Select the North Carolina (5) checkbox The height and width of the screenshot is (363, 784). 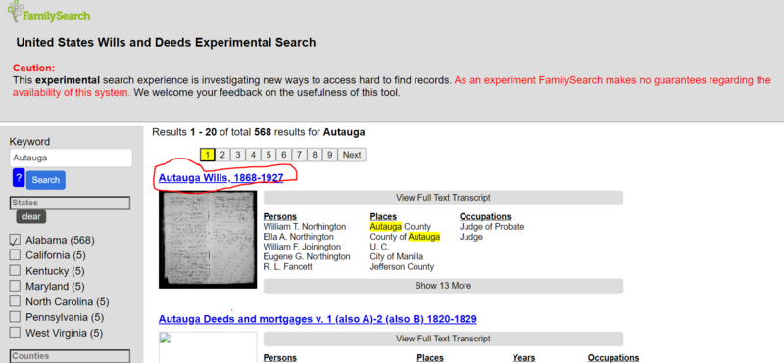(x=16, y=302)
